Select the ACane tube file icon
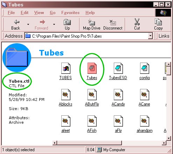 point(145,95)
